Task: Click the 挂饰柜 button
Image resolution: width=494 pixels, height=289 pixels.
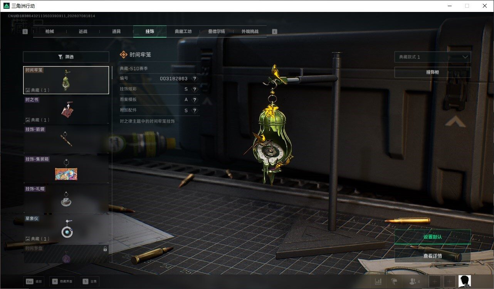Action: click(432, 72)
